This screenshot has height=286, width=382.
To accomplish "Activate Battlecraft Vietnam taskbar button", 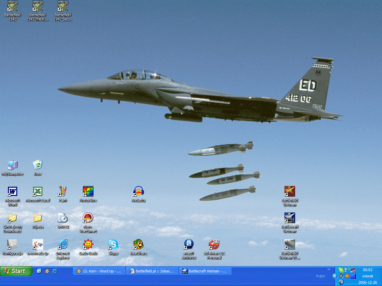I will (205, 271).
